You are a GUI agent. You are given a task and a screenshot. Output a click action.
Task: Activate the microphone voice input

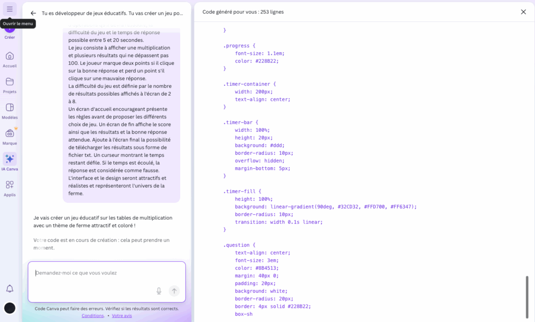[159, 291]
